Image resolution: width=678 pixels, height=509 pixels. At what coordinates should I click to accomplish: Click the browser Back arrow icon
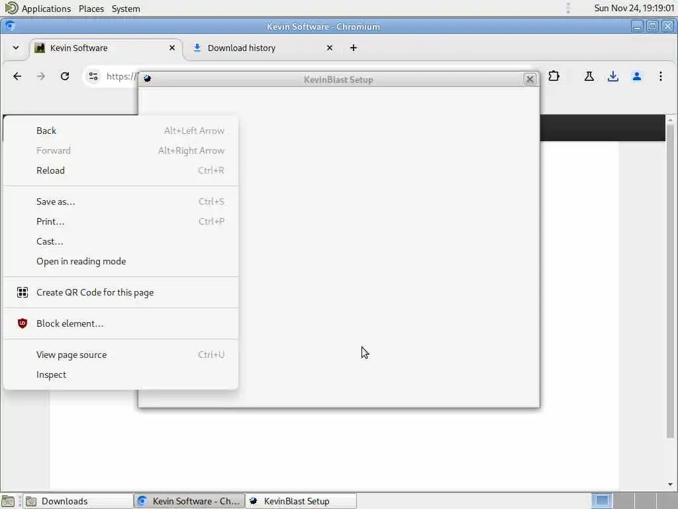[17, 76]
